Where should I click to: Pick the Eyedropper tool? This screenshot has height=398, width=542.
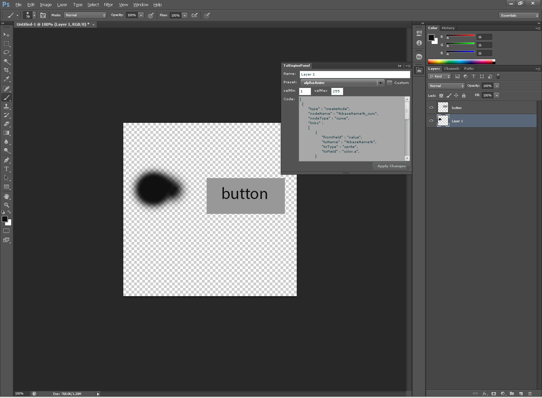[6, 79]
